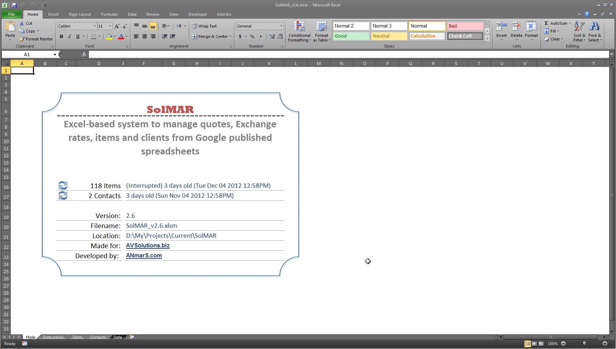Apply the Check Cell style
The width and height of the screenshot is (616, 349).
tap(465, 36)
